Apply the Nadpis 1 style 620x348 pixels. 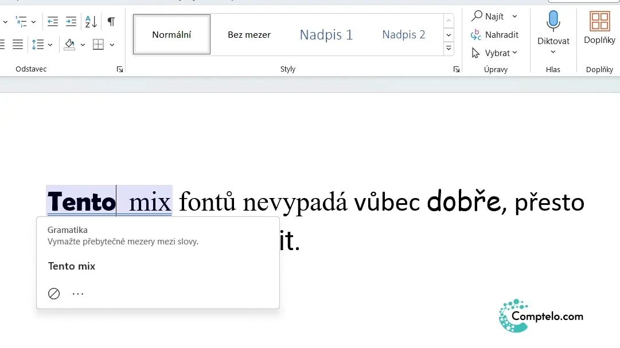click(x=326, y=35)
